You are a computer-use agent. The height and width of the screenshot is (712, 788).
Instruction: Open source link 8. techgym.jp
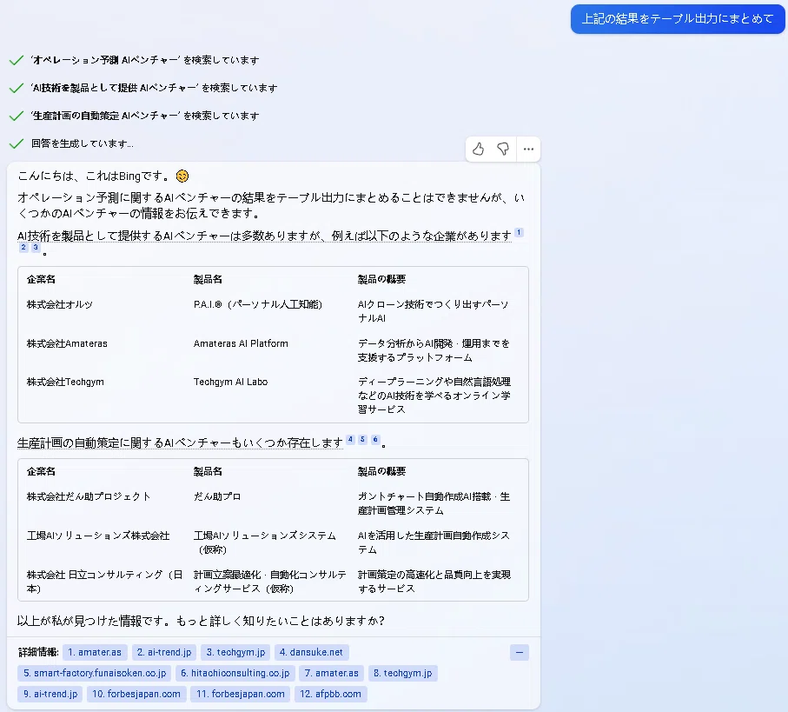pos(402,673)
